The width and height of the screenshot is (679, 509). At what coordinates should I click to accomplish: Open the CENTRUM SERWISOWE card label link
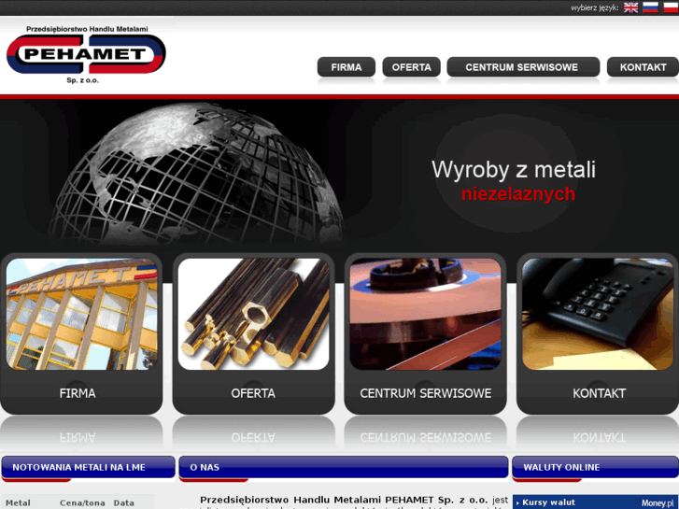pyautogui.click(x=426, y=393)
